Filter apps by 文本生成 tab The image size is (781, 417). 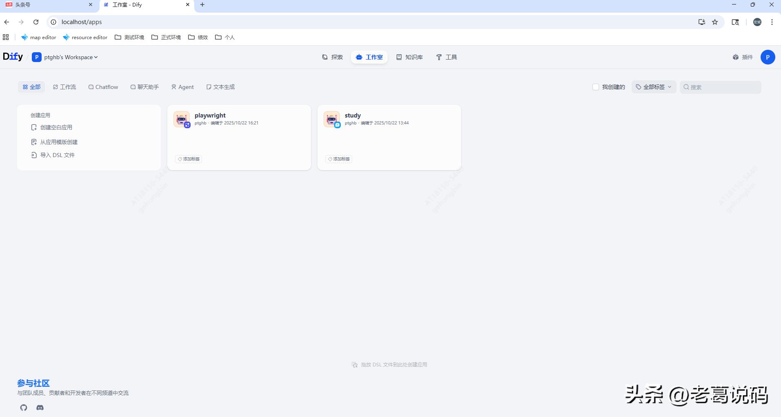pyautogui.click(x=221, y=87)
